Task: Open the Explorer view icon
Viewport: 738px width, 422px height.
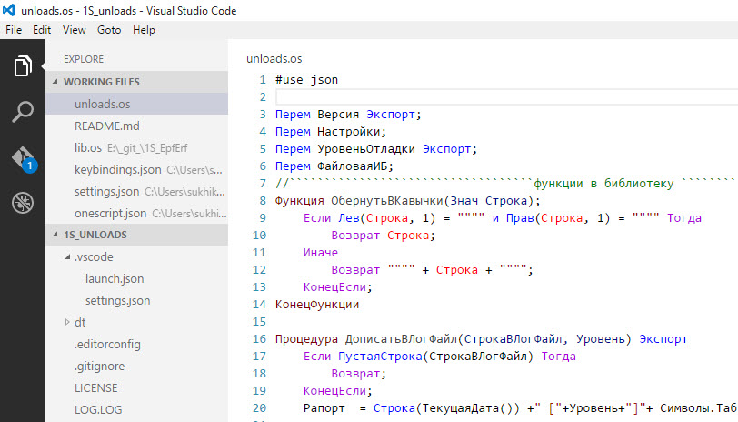Action: pos(23,65)
